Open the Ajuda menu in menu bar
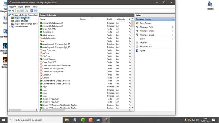 (x=35, y=7)
